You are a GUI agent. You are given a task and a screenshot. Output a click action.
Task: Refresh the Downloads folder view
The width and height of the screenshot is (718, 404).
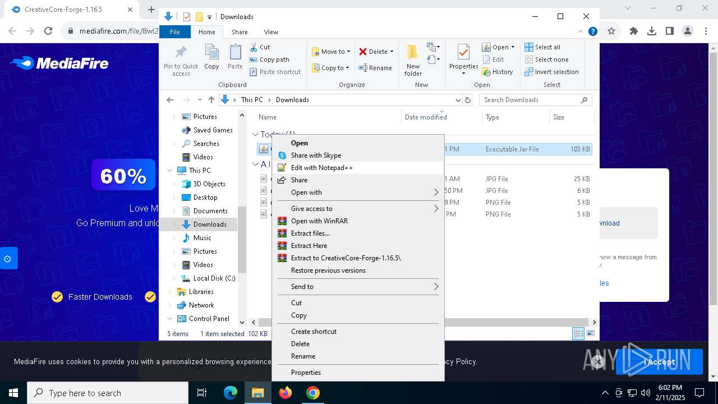(x=468, y=100)
